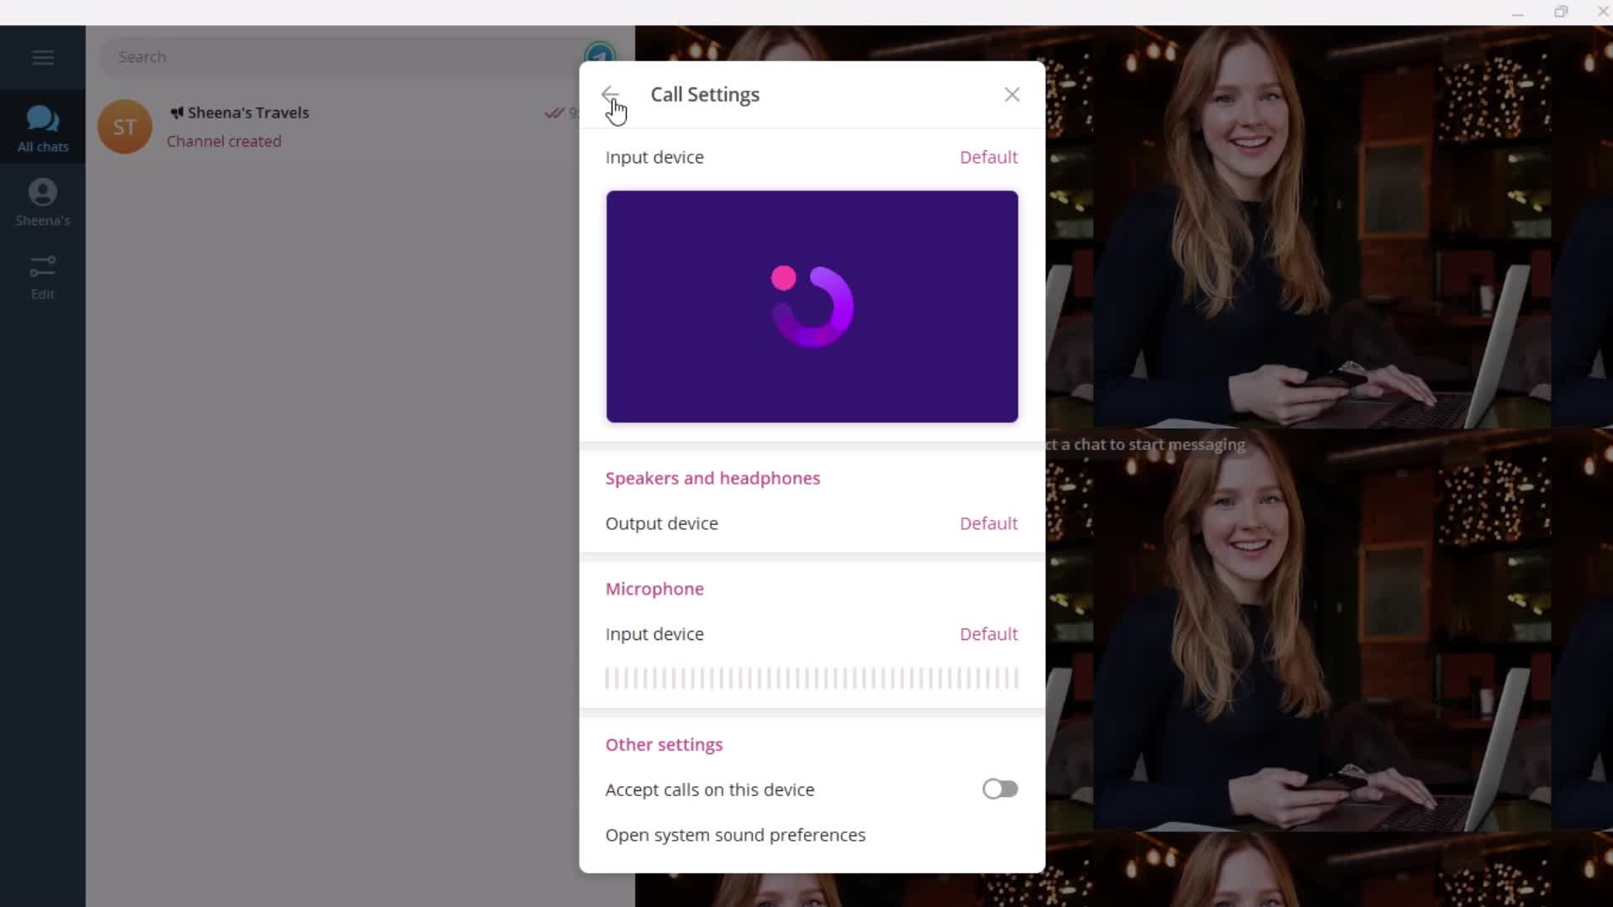Click the Sheena's Travels channel chat
This screenshot has height=907, width=1613.
[x=333, y=126]
